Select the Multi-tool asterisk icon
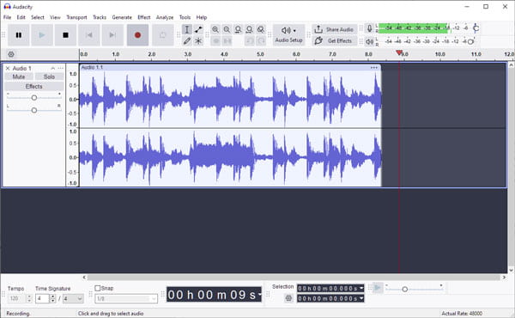 click(x=198, y=40)
